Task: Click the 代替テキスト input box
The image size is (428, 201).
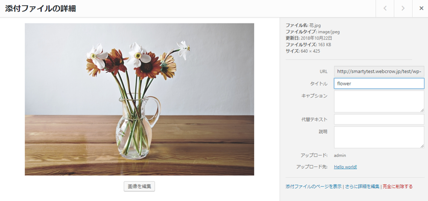Action: tap(379, 119)
